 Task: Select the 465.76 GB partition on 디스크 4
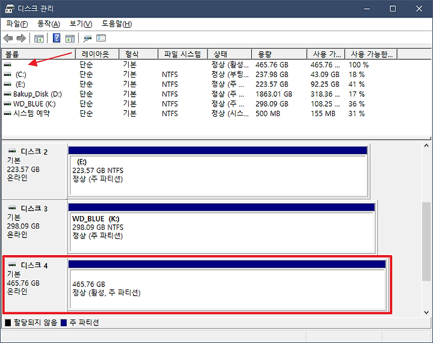227,285
